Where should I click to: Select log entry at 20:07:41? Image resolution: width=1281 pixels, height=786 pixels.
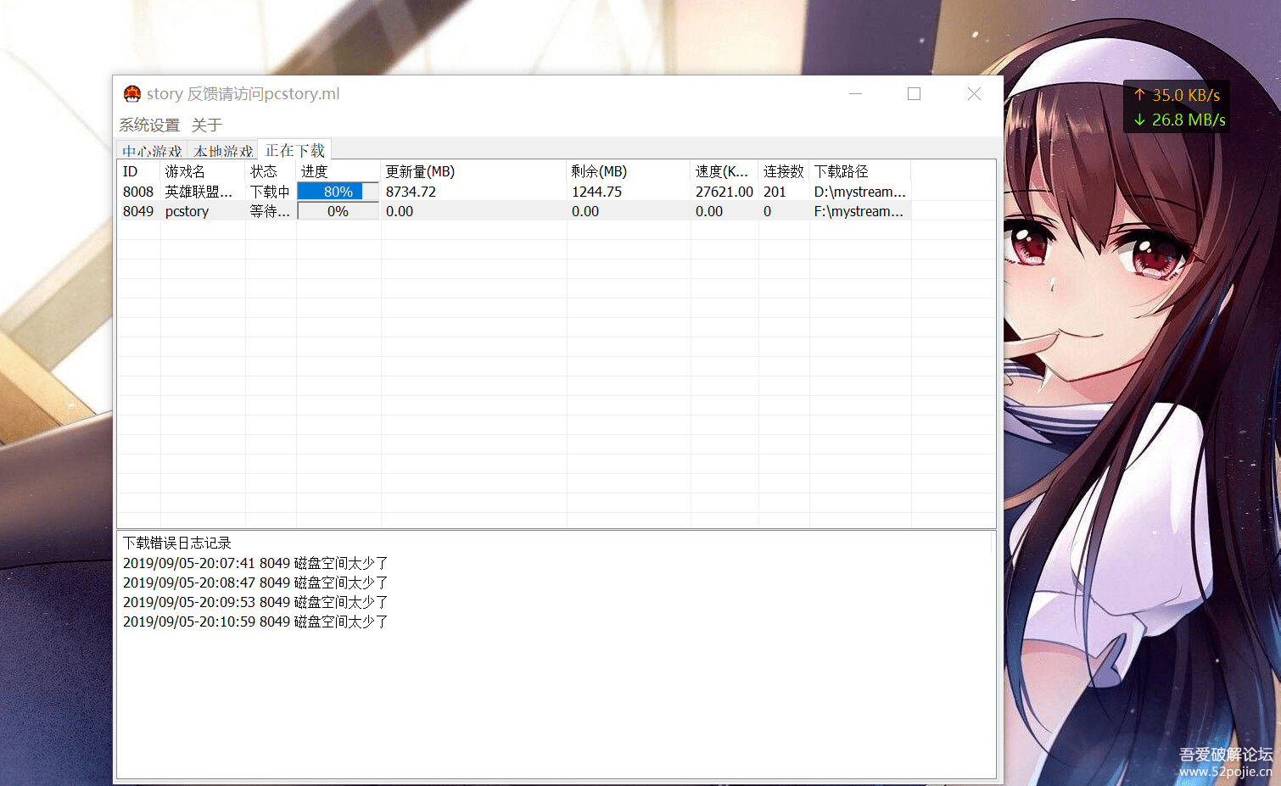[x=255, y=563]
